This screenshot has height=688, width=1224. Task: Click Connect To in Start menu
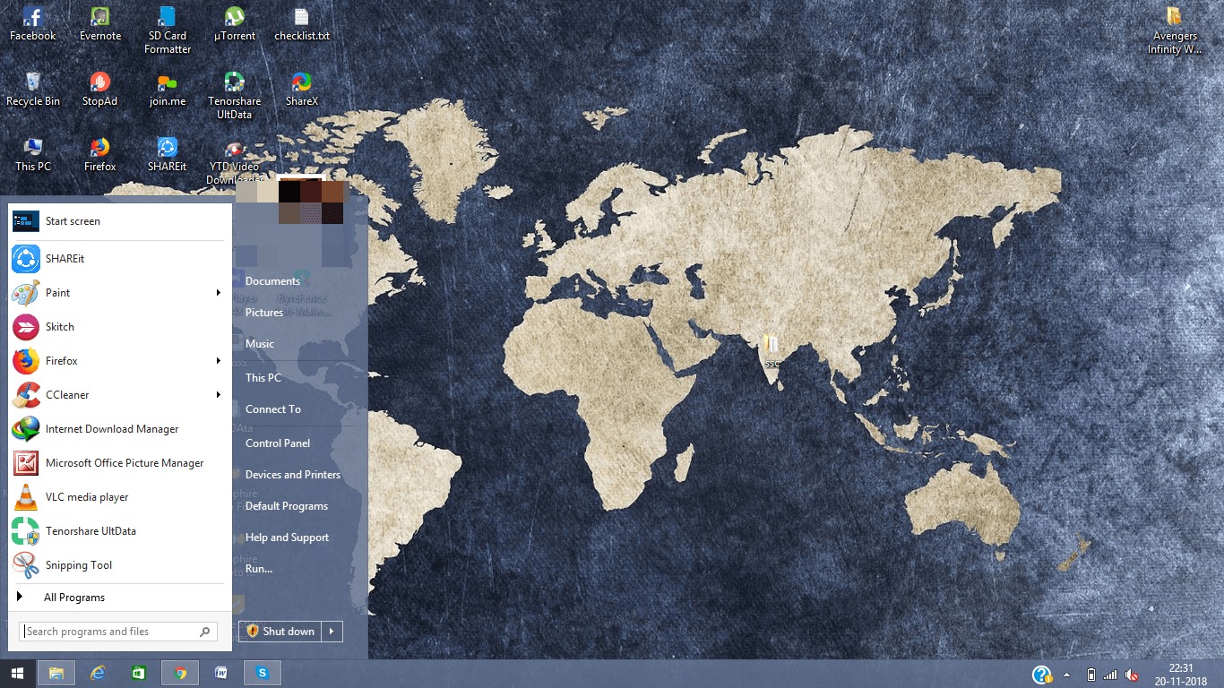273,409
